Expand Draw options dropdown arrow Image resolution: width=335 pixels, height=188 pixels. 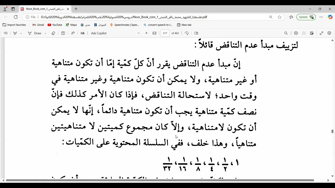coord(45,33)
